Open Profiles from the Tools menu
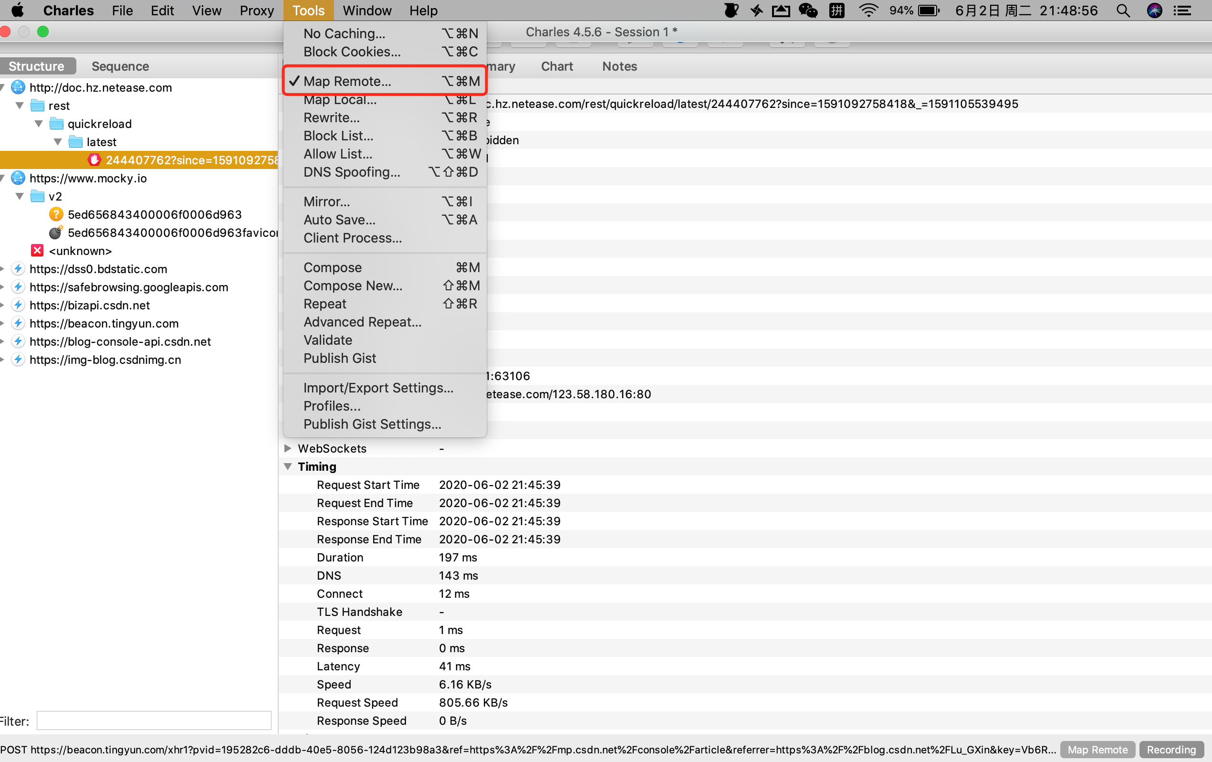This screenshot has width=1212, height=762. tap(385, 405)
